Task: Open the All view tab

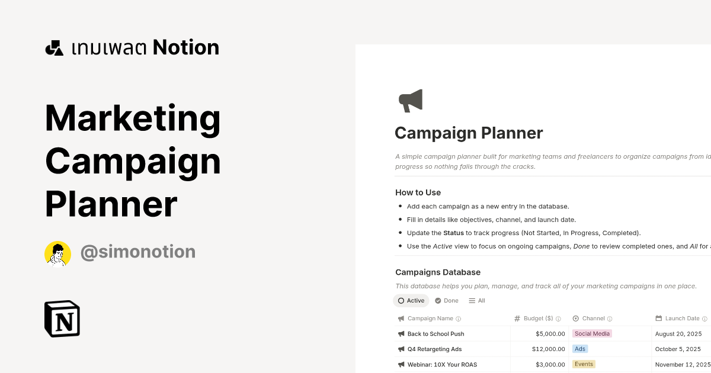Action: coord(476,300)
